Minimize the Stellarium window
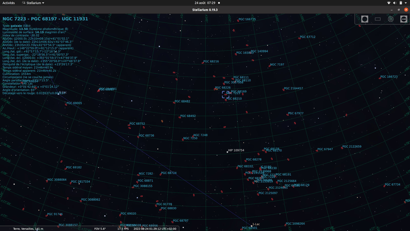Screen dimensions: 410x231 click(x=392, y=10)
